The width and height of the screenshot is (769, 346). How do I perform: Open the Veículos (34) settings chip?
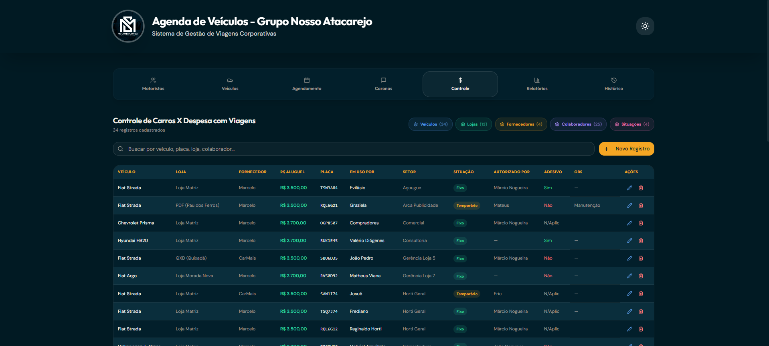(431, 124)
